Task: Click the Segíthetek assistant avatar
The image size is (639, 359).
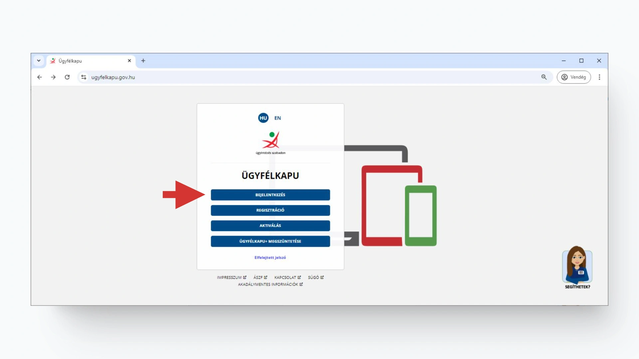Action: point(577,265)
